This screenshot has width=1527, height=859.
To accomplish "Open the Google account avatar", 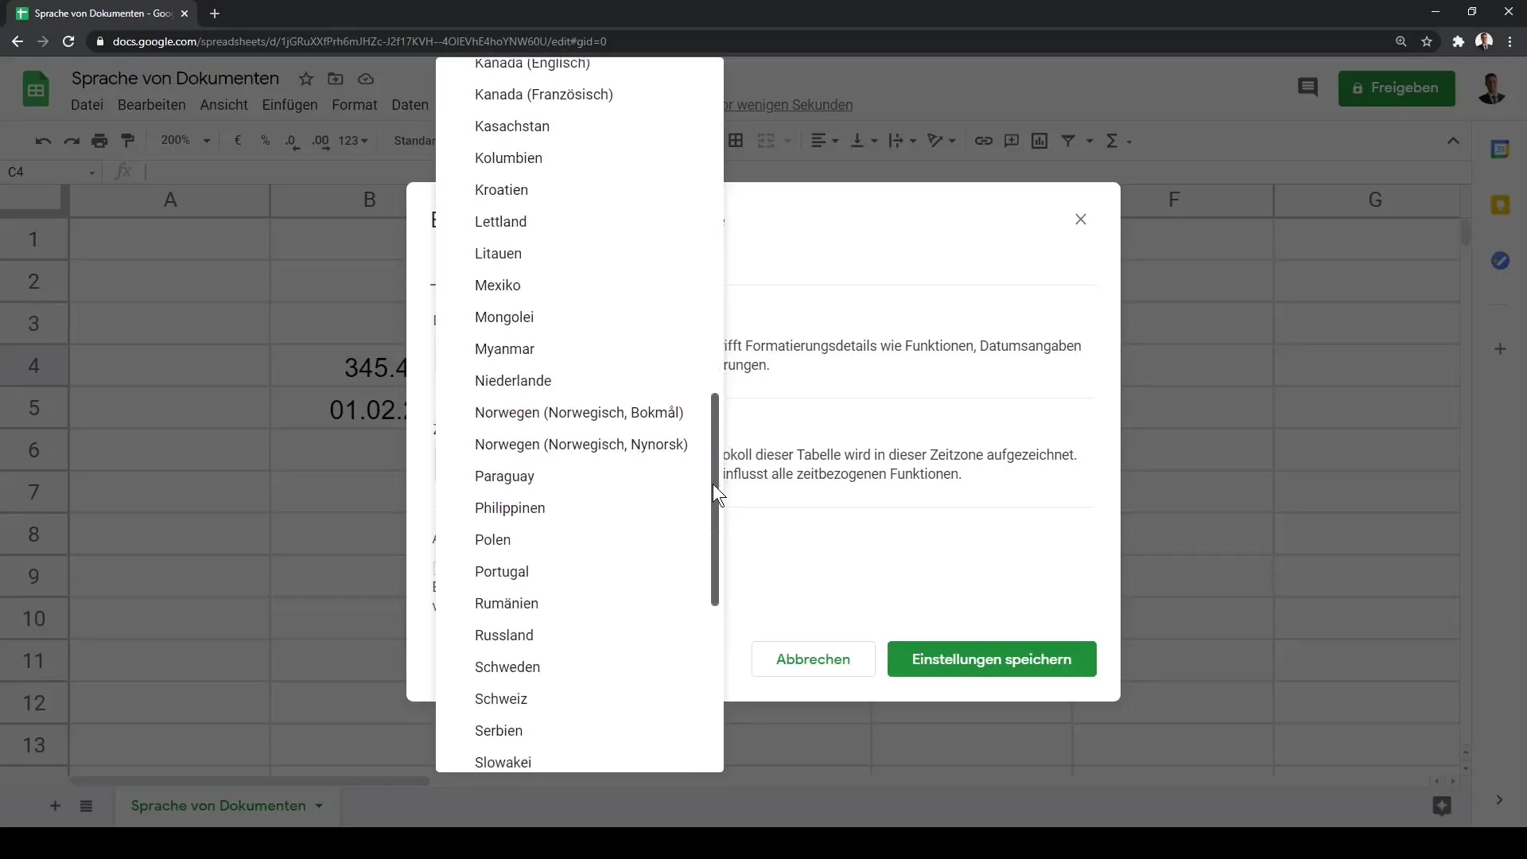I will (x=1492, y=87).
